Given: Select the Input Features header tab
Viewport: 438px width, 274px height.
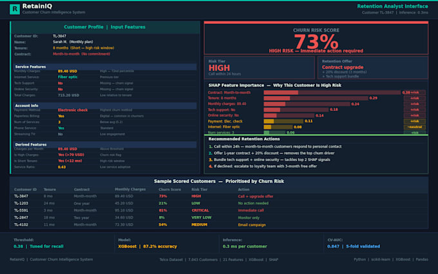Looking at the screenshot, I should (x=128, y=27).
